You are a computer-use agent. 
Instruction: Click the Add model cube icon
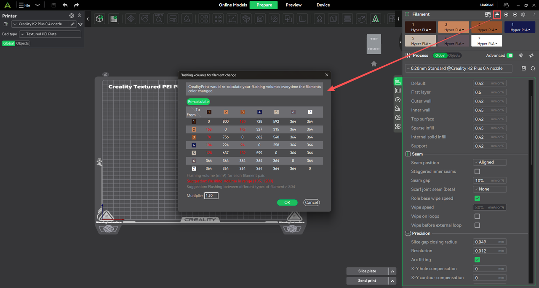[x=99, y=19]
